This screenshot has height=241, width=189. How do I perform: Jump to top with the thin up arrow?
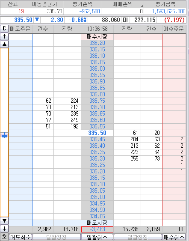(4, 36)
